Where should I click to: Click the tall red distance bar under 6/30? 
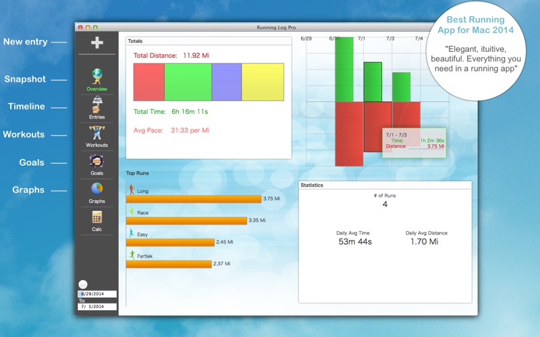tap(349, 133)
